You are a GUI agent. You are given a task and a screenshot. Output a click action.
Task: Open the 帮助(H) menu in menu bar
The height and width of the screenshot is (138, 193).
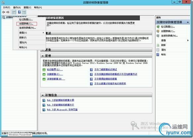(x=38, y=8)
